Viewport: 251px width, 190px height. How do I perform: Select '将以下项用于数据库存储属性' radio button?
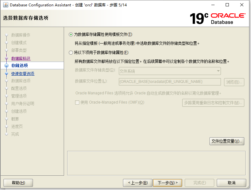pyautogui.click(x=71, y=53)
